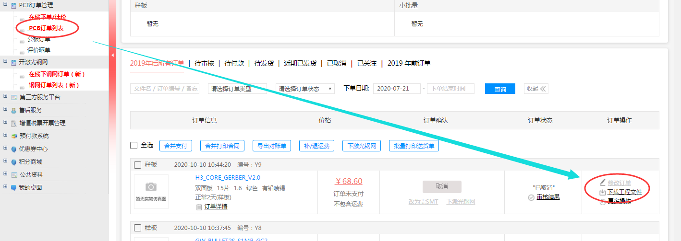681x241 pixels.
Task: Click the blue 查询 search button
Action: pyautogui.click(x=500, y=89)
